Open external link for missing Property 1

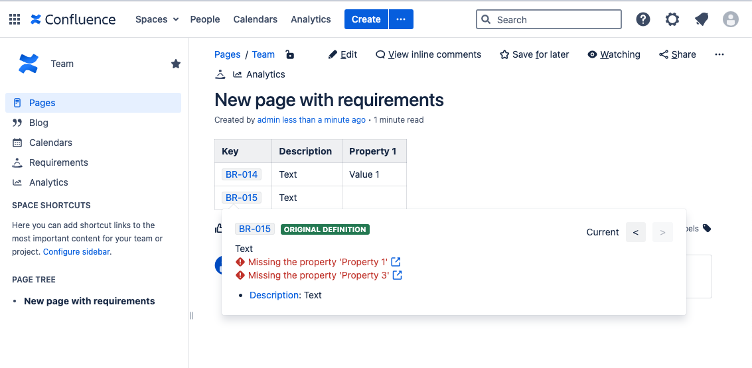(396, 262)
